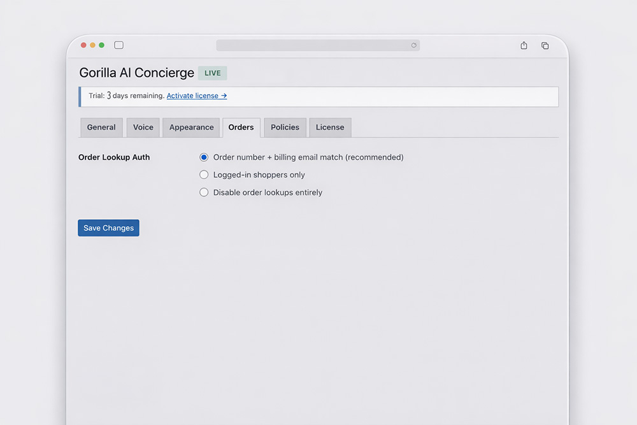Minimize the window with the yellow button
The height and width of the screenshot is (425, 637).
[92, 45]
